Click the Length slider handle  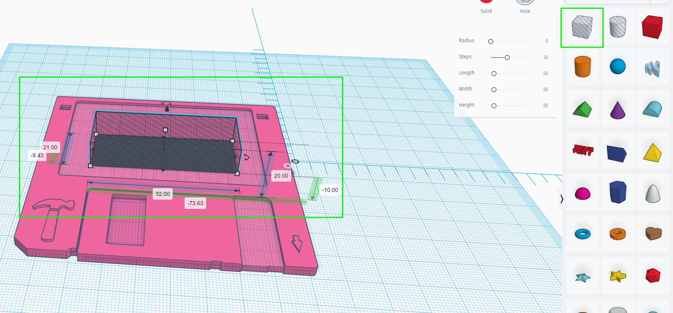(494, 74)
